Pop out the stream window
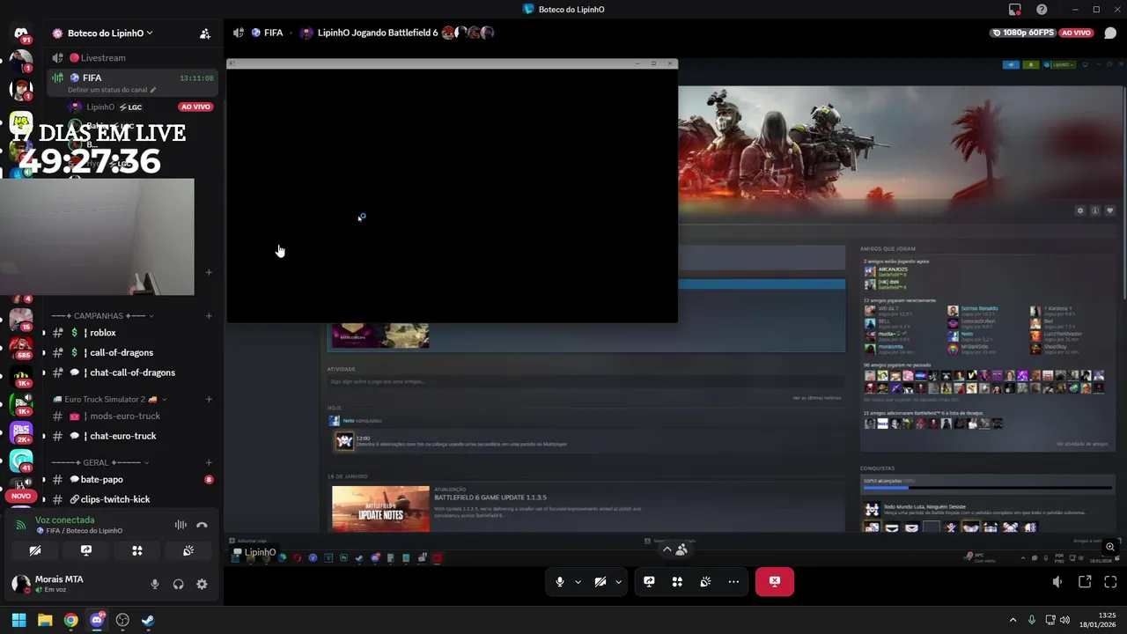1127x634 pixels. [x=1085, y=581]
